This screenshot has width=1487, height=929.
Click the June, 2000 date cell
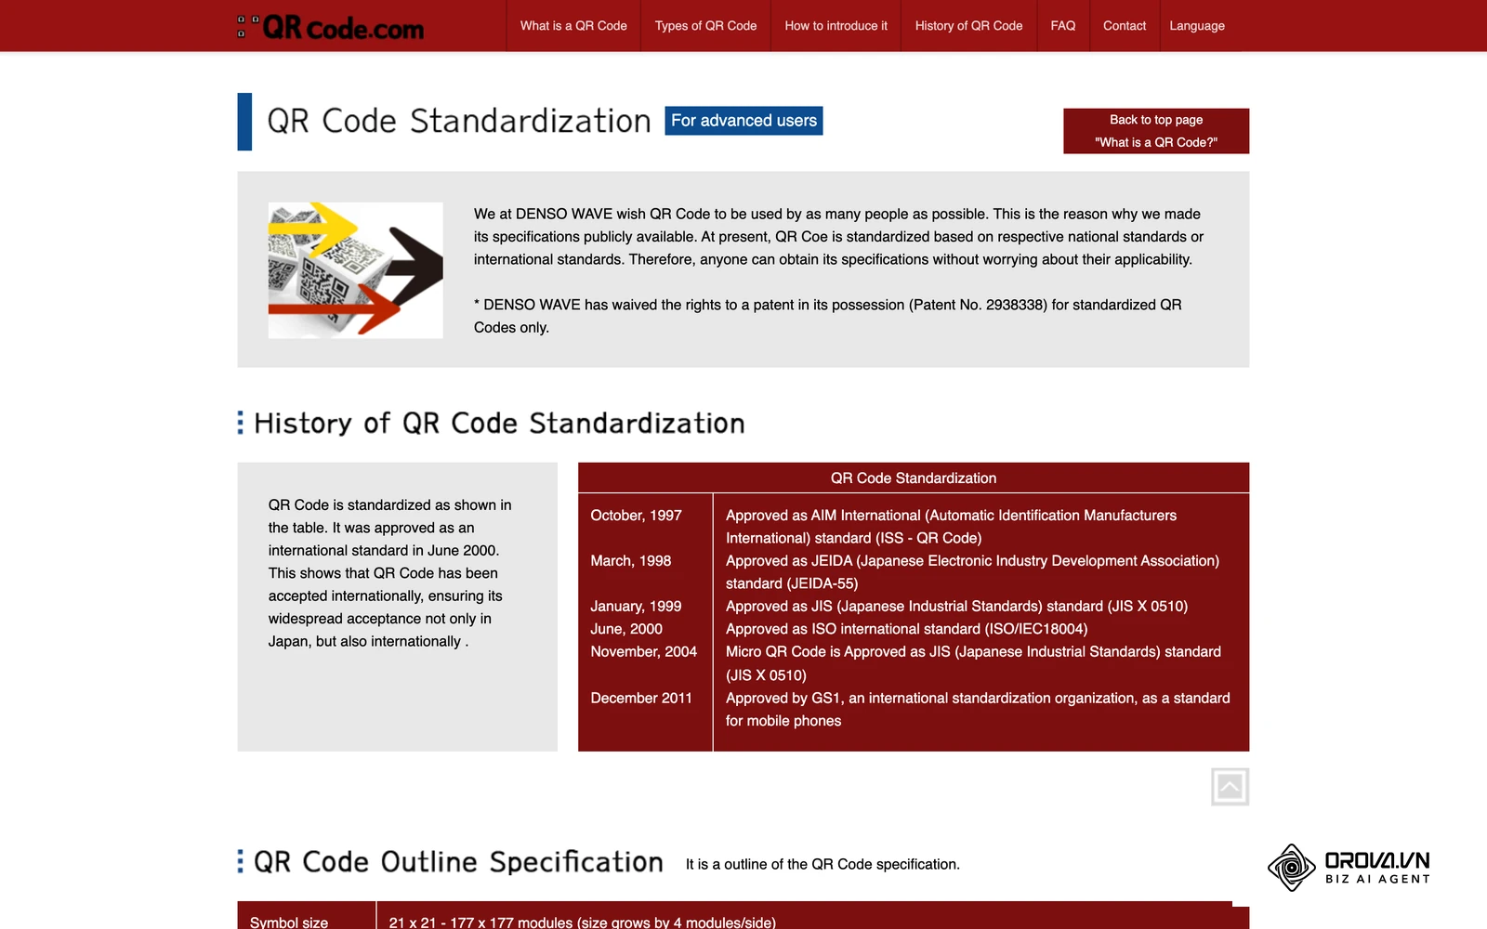pyautogui.click(x=626, y=629)
